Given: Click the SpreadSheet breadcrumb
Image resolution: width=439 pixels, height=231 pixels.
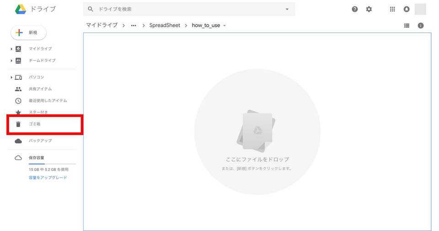Looking at the screenshot, I should [165, 26].
